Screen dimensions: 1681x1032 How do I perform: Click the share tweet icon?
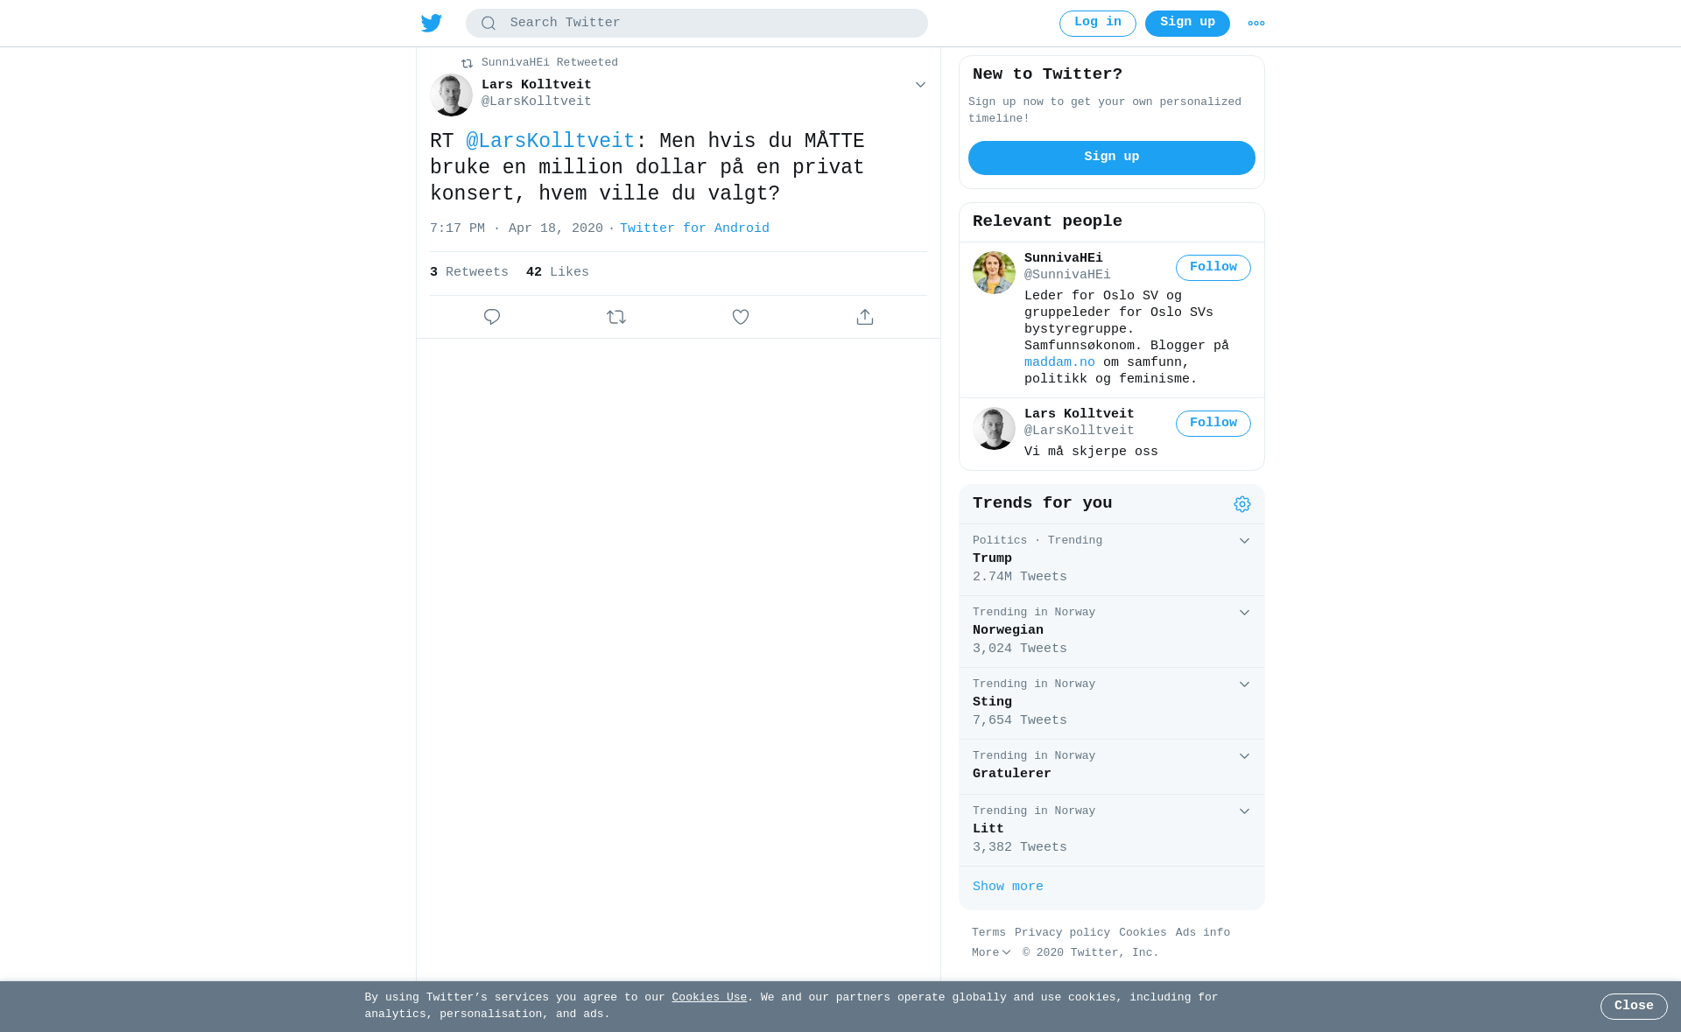(865, 317)
